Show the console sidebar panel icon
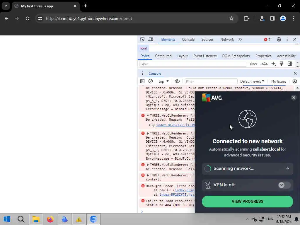This screenshot has height=225, width=300. pos(142,81)
